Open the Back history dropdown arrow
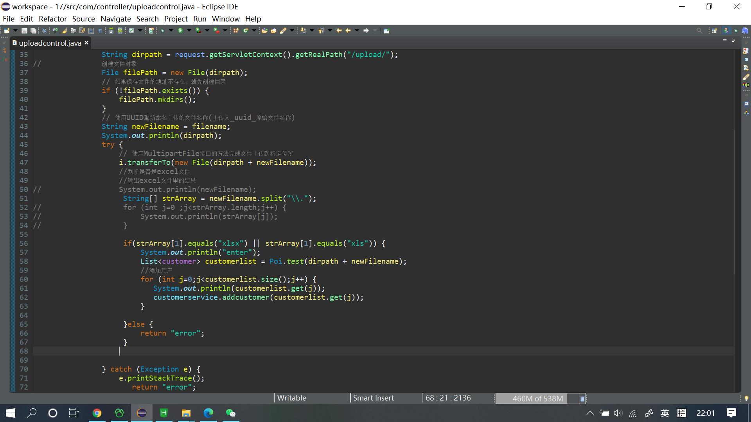 (357, 30)
